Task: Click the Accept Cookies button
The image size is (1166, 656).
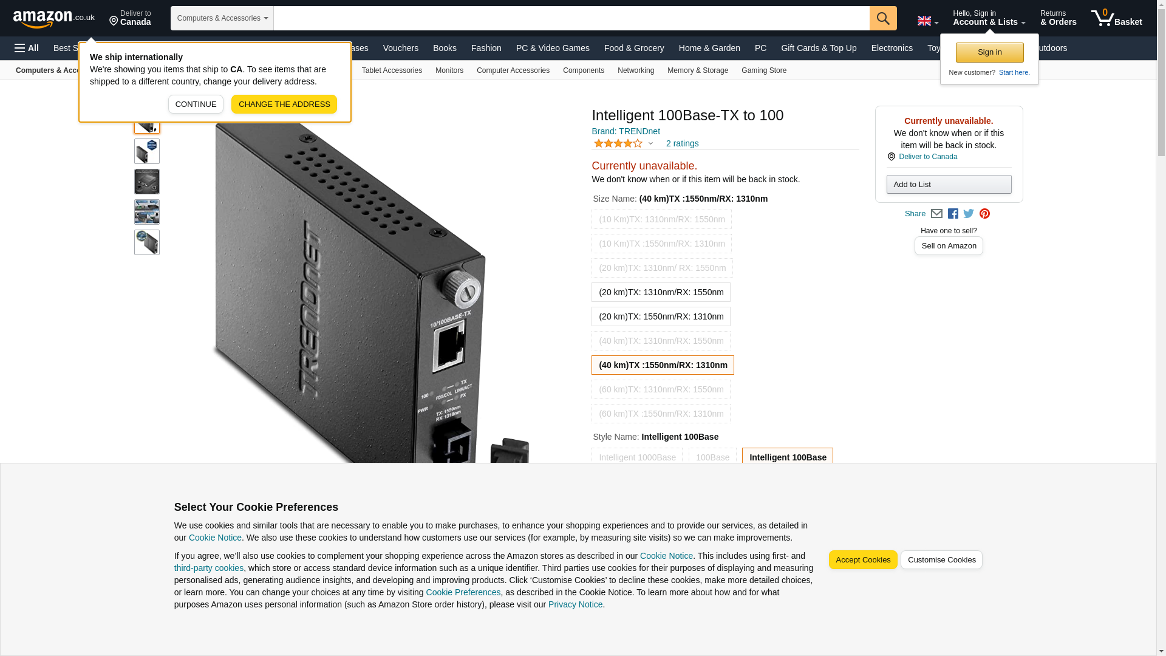Action: [863, 560]
